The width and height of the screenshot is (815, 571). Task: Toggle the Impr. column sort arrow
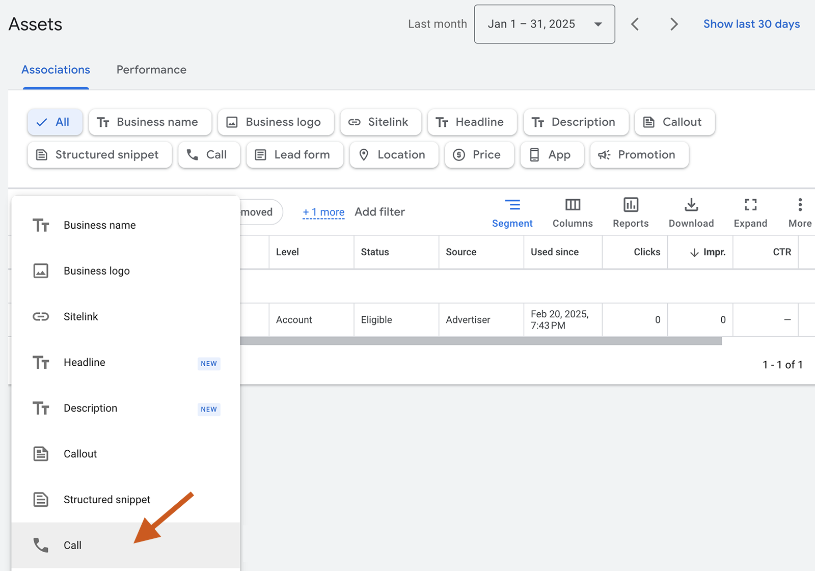tap(694, 253)
